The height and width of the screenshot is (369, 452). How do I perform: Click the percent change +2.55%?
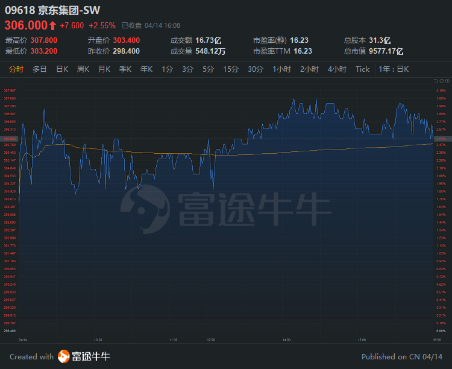coord(102,26)
